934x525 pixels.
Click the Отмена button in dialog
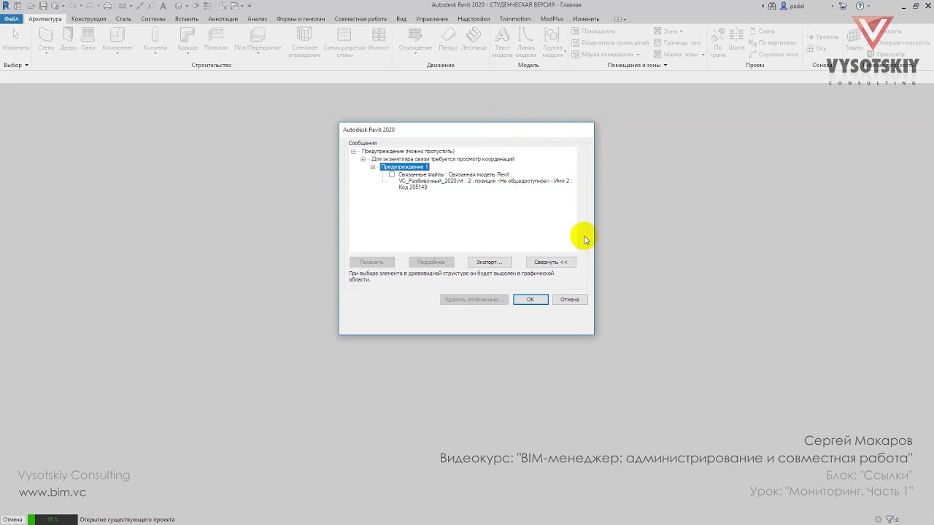pyautogui.click(x=570, y=300)
